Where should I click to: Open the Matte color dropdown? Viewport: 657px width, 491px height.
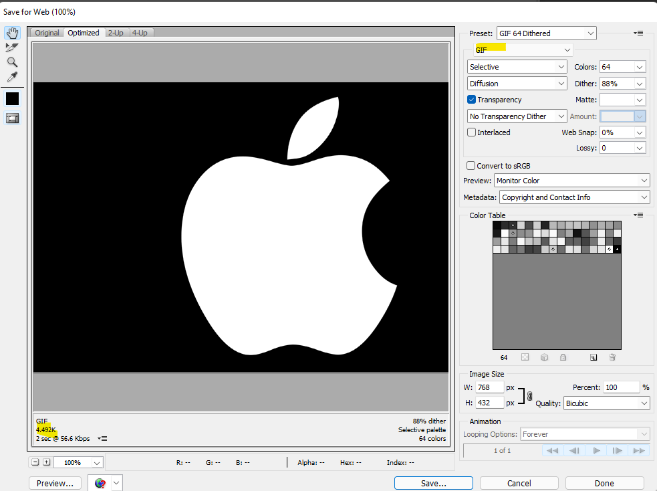click(640, 100)
